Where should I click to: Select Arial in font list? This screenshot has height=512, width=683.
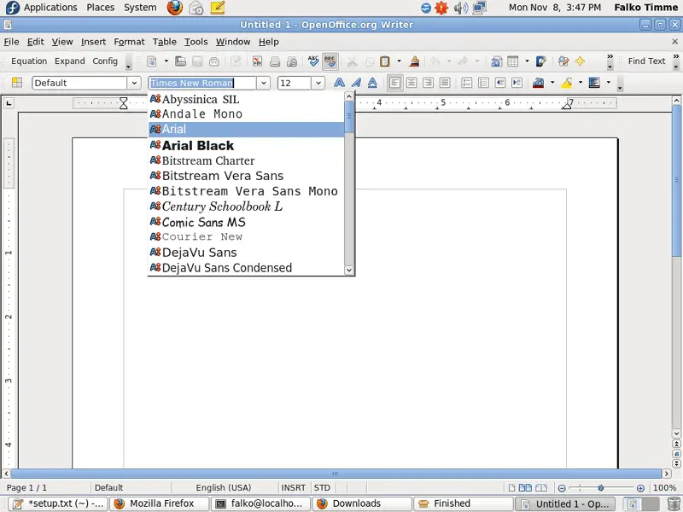(x=246, y=130)
